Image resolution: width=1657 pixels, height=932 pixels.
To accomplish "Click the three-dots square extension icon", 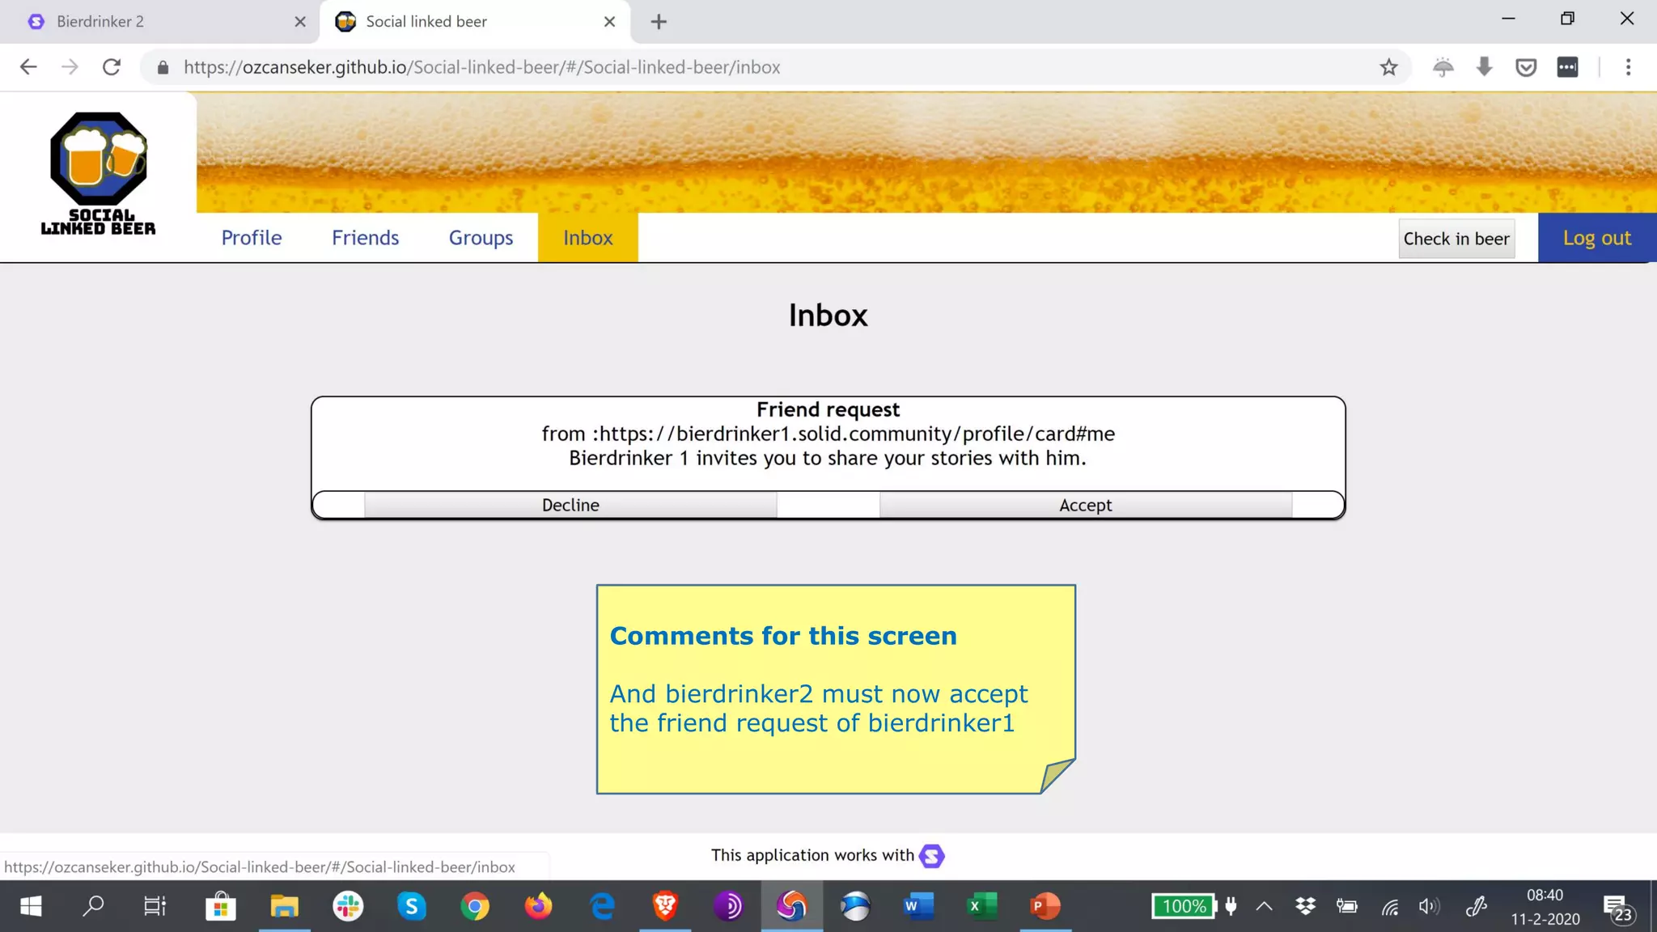I will coord(1568,67).
